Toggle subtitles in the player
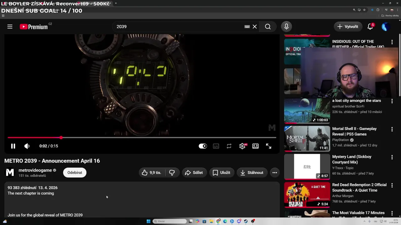This screenshot has width=401, height=225. pos(216,146)
